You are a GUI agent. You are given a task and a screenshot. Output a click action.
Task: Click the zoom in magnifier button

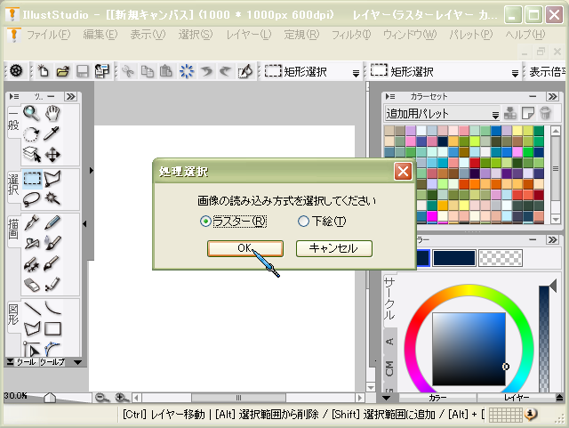pyautogui.click(x=123, y=398)
